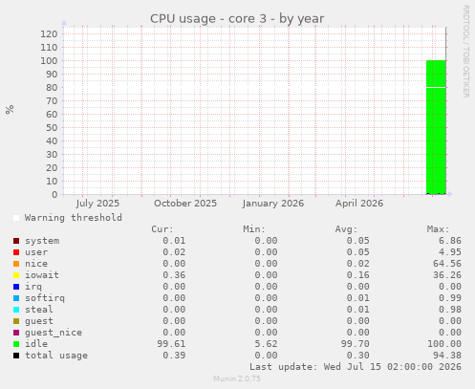The height and width of the screenshot is (389, 475).
Task: Click the 'July 2025' x-axis label
Action: (x=97, y=204)
